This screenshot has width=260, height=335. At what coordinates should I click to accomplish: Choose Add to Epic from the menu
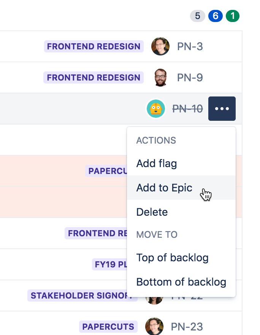pyautogui.click(x=164, y=188)
